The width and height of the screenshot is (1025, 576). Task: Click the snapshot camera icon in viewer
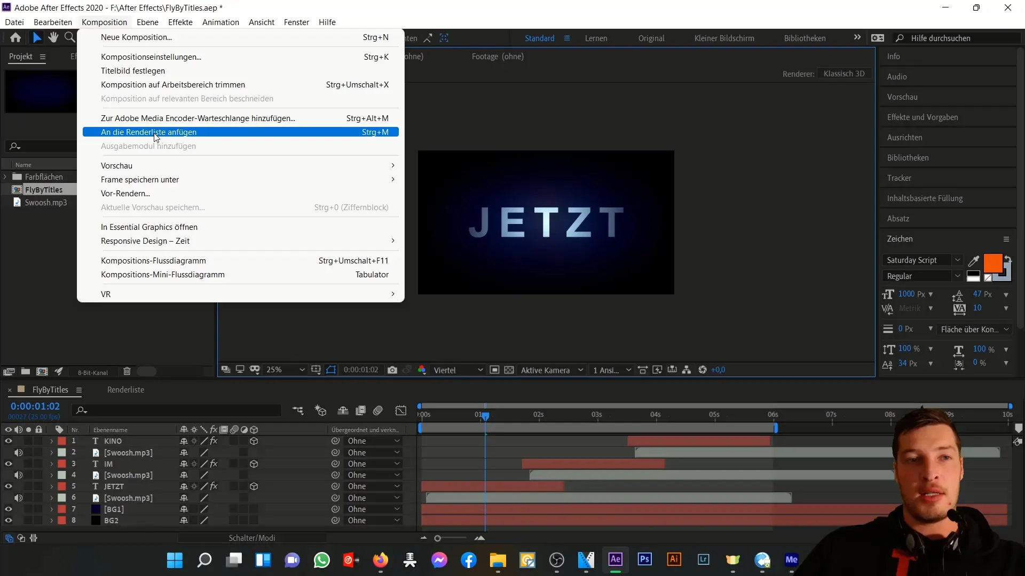392,370
